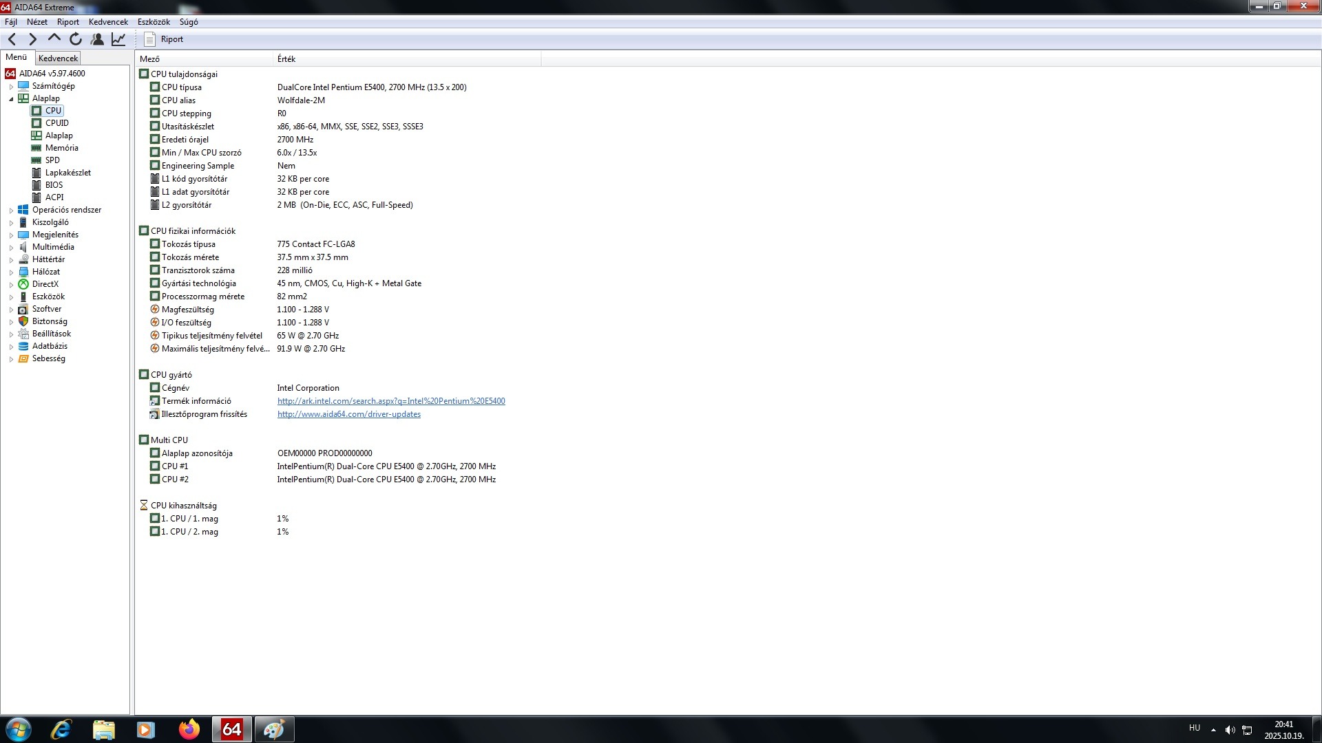Select the BIOS tree item
The height and width of the screenshot is (743, 1322).
click(54, 185)
